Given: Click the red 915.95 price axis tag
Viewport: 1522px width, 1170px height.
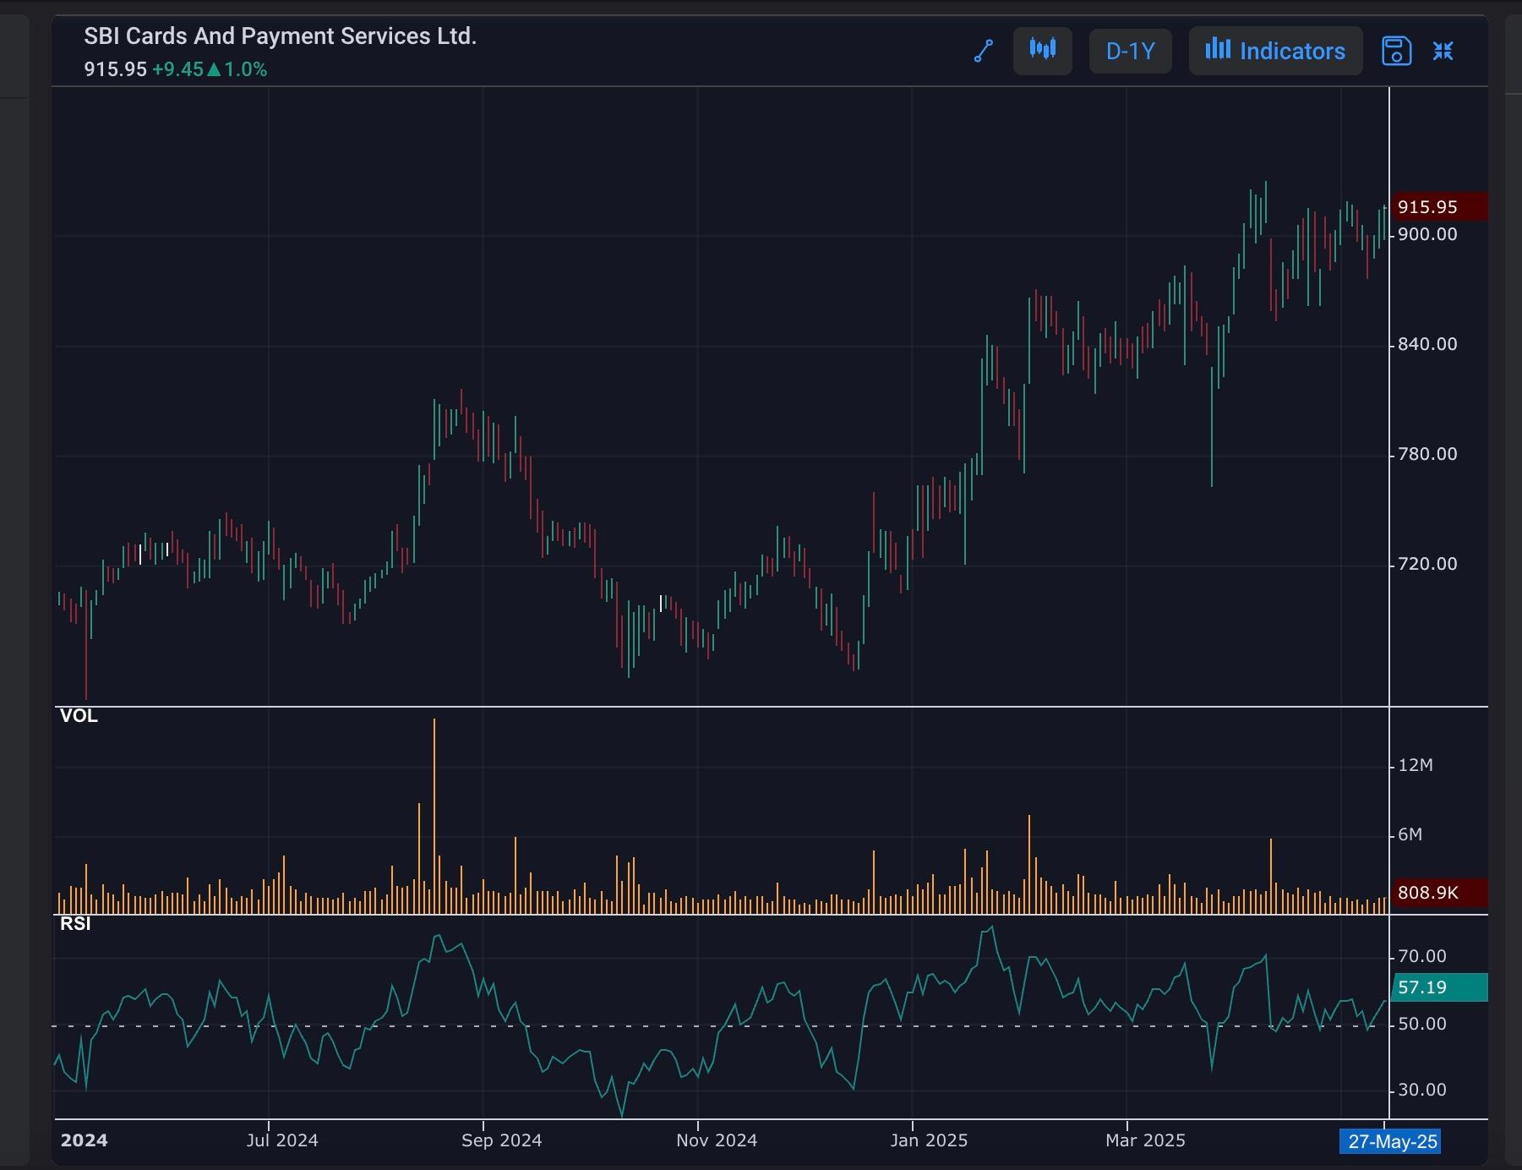Looking at the screenshot, I should pos(1438,207).
